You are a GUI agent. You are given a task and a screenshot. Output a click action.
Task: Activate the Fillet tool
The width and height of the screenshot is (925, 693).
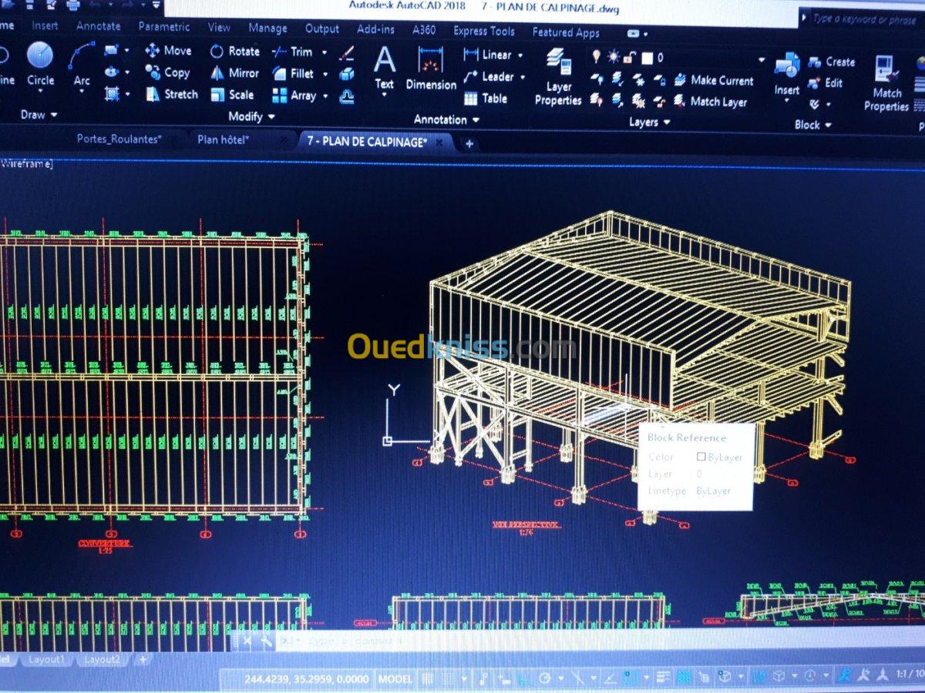pyautogui.click(x=293, y=74)
